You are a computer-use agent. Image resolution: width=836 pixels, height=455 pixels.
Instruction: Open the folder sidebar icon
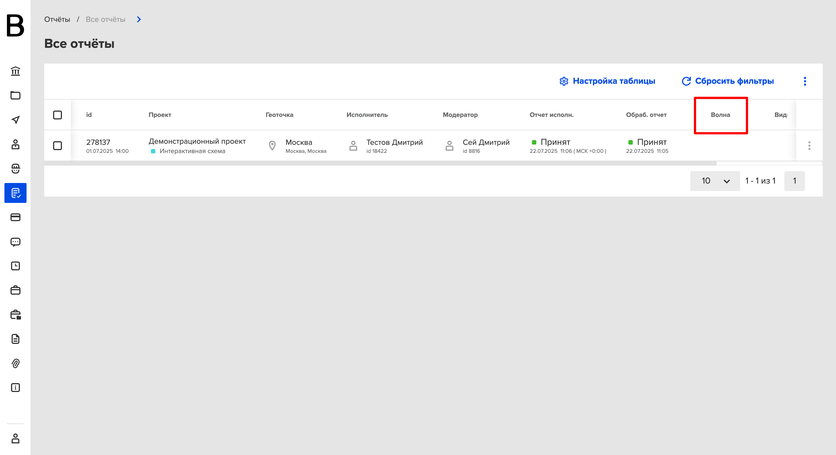pyautogui.click(x=15, y=95)
